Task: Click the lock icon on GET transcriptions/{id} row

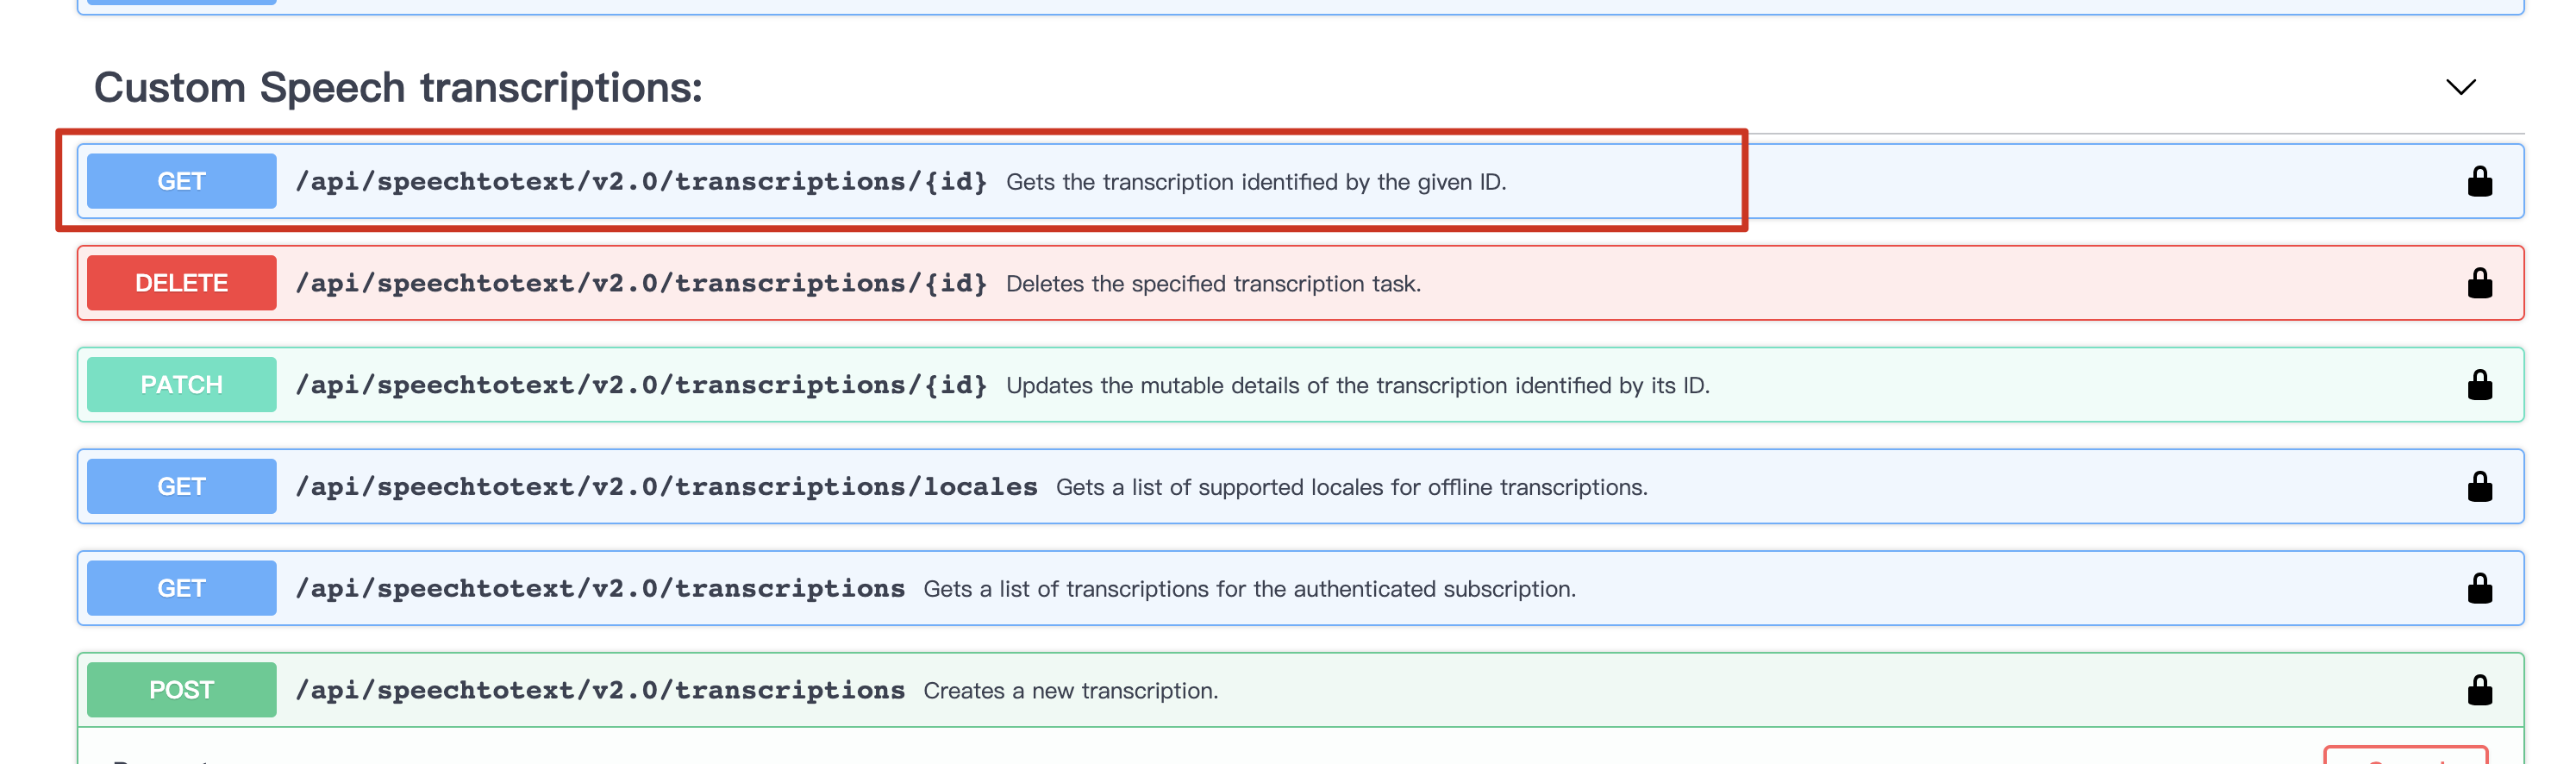Action: tap(2479, 182)
